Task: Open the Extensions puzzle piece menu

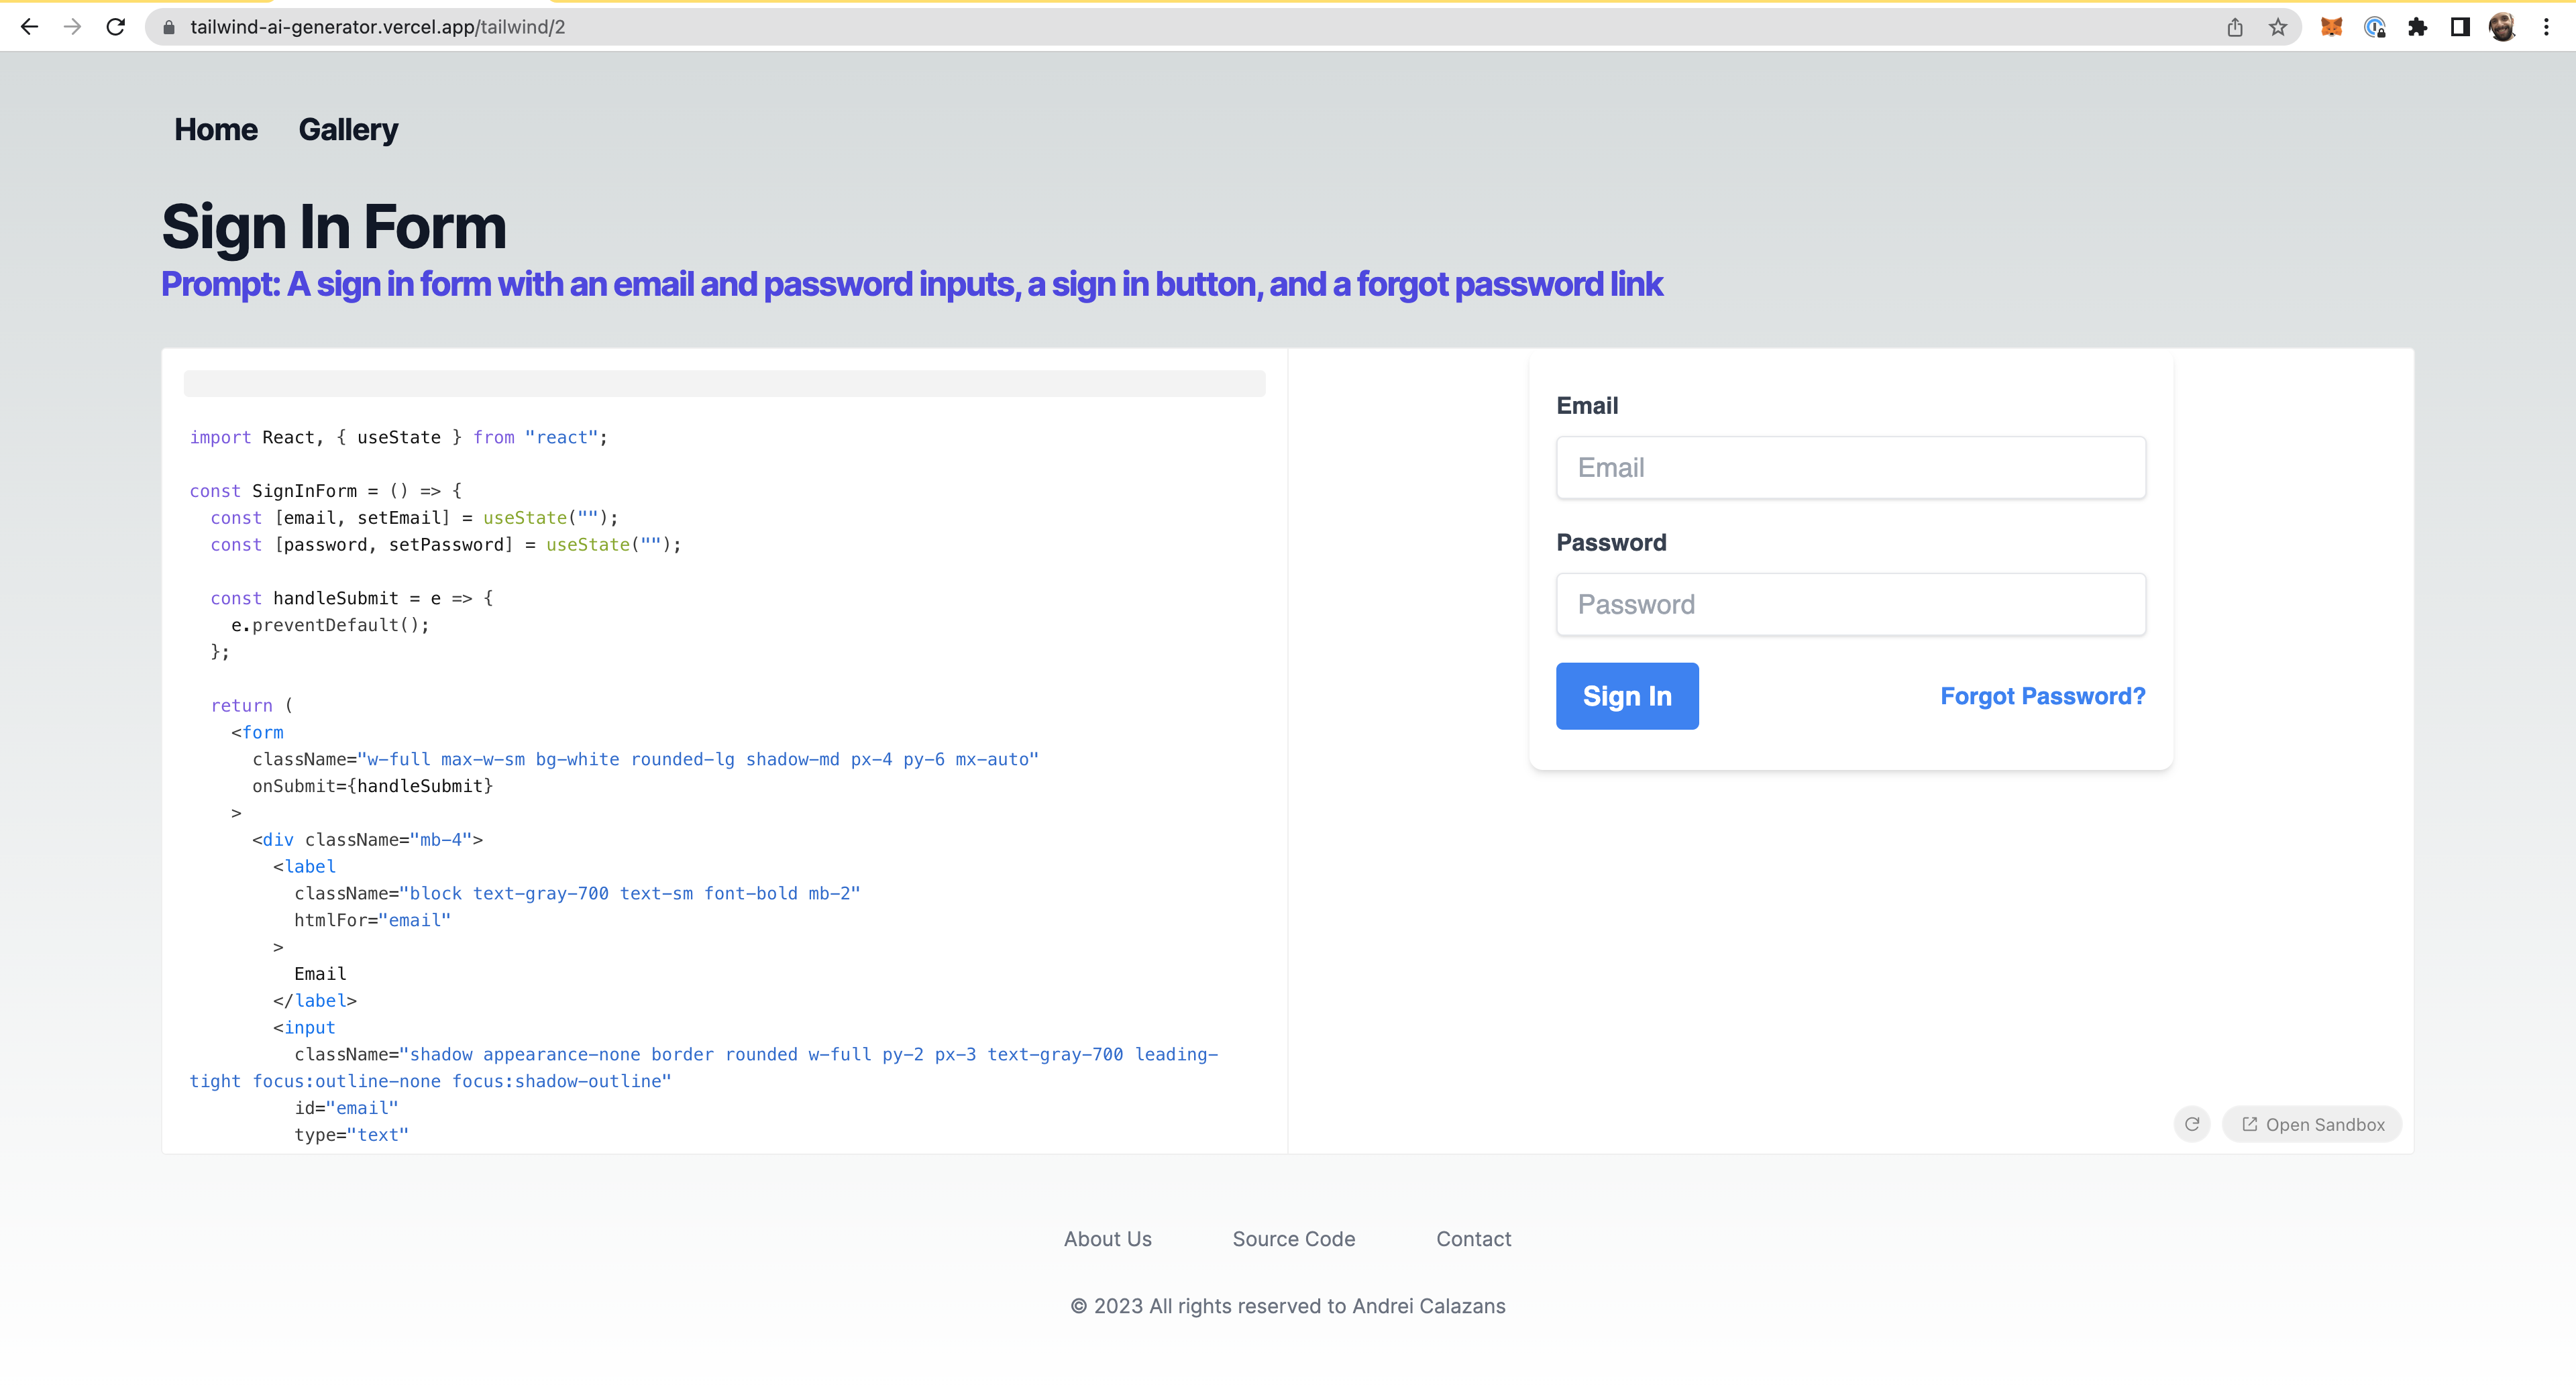Action: [x=2418, y=27]
